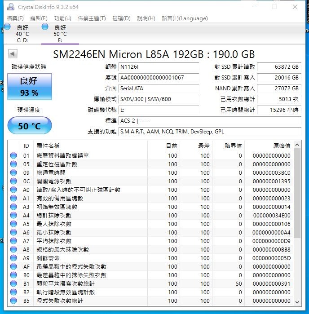Select the 顆粒平均擦寫次數總計 attribute row
The width and height of the screenshot is (309, 314).
pos(150,284)
